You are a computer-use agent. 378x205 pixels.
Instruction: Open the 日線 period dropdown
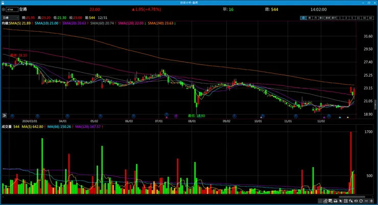pyautogui.click(x=10, y=17)
